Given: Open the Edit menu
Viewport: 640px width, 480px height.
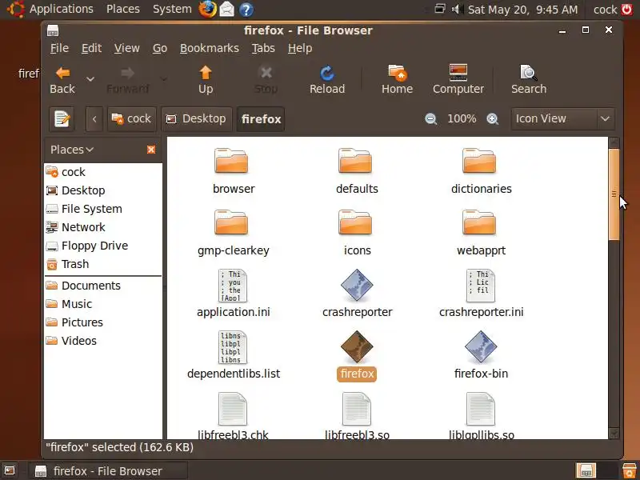Looking at the screenshot, I should [91, 48].
